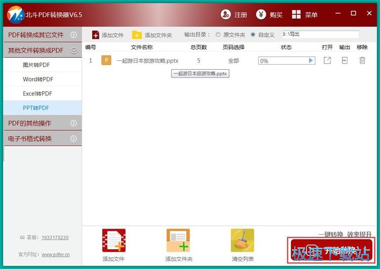The height and width of the screenshot is (269, 380).
Task: Expand PDF转换成其它文件 section arrow
Action: [x=73, y=35]
